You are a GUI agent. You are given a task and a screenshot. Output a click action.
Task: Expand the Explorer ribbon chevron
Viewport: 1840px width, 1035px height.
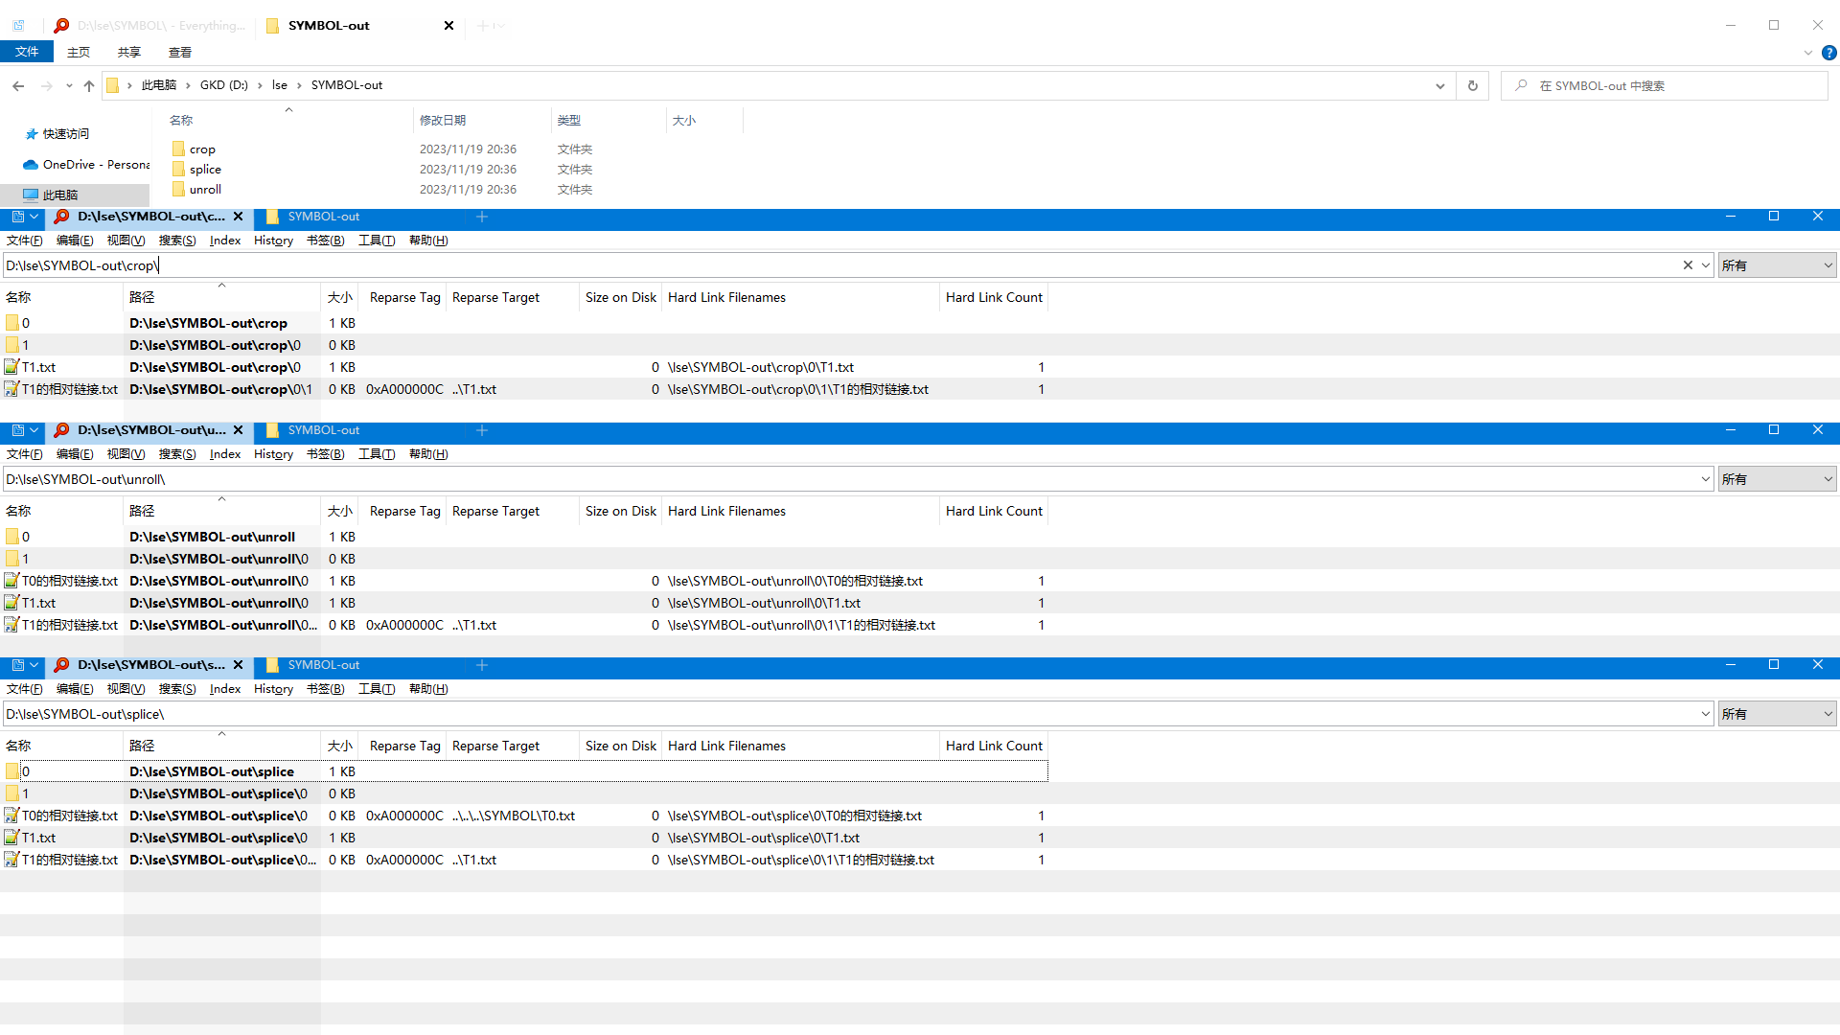(1807, 53)
